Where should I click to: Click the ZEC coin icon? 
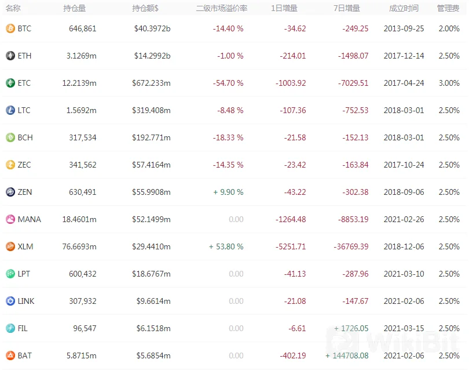pos(10,165)
